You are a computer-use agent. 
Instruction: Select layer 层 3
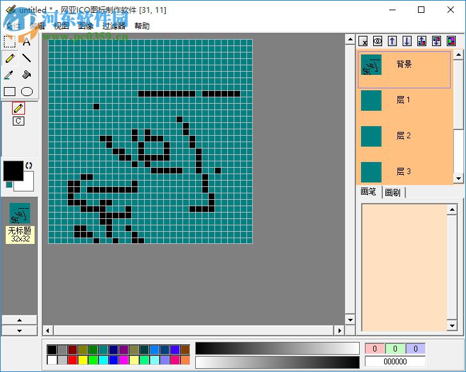pyautogui.click(x=404, y=172)
